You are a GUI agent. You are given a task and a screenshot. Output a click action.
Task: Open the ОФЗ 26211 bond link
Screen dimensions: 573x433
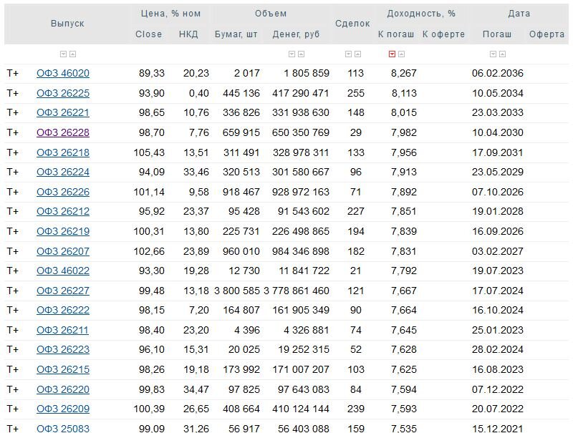62,330
